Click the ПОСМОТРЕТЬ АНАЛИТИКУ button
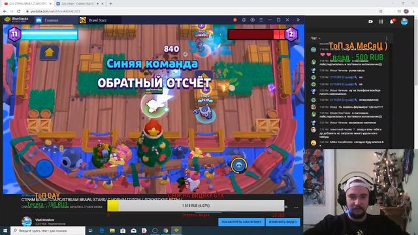 (241, 222)
